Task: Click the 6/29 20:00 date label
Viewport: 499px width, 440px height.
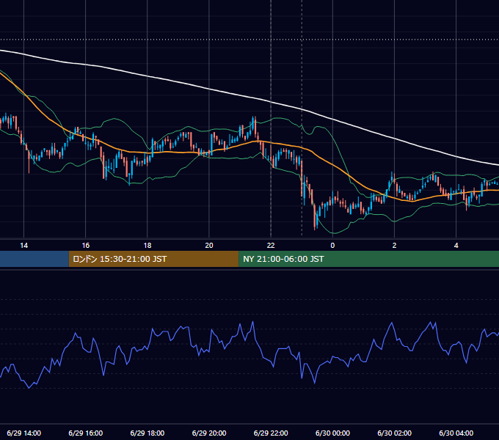Action: point(209,433)
